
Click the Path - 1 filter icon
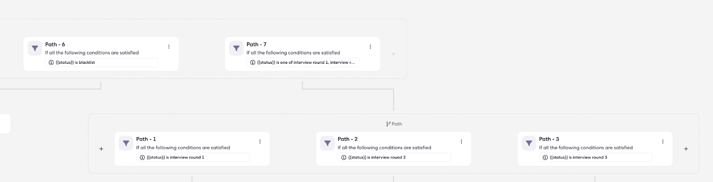click(x=126, y=143)
